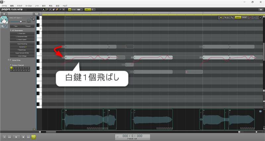The width and height of the screenshot is (265, 141).
Task: Switch to the yellow NOTE mode button
Action: pos(238,18)
